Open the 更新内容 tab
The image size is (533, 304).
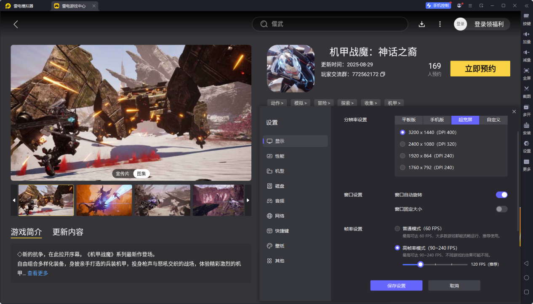[x=68, y=232]
